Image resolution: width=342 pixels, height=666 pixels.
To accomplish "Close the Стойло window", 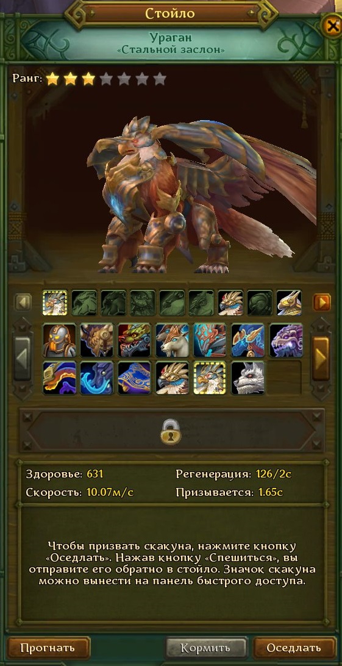I will (x=332, y=26).
